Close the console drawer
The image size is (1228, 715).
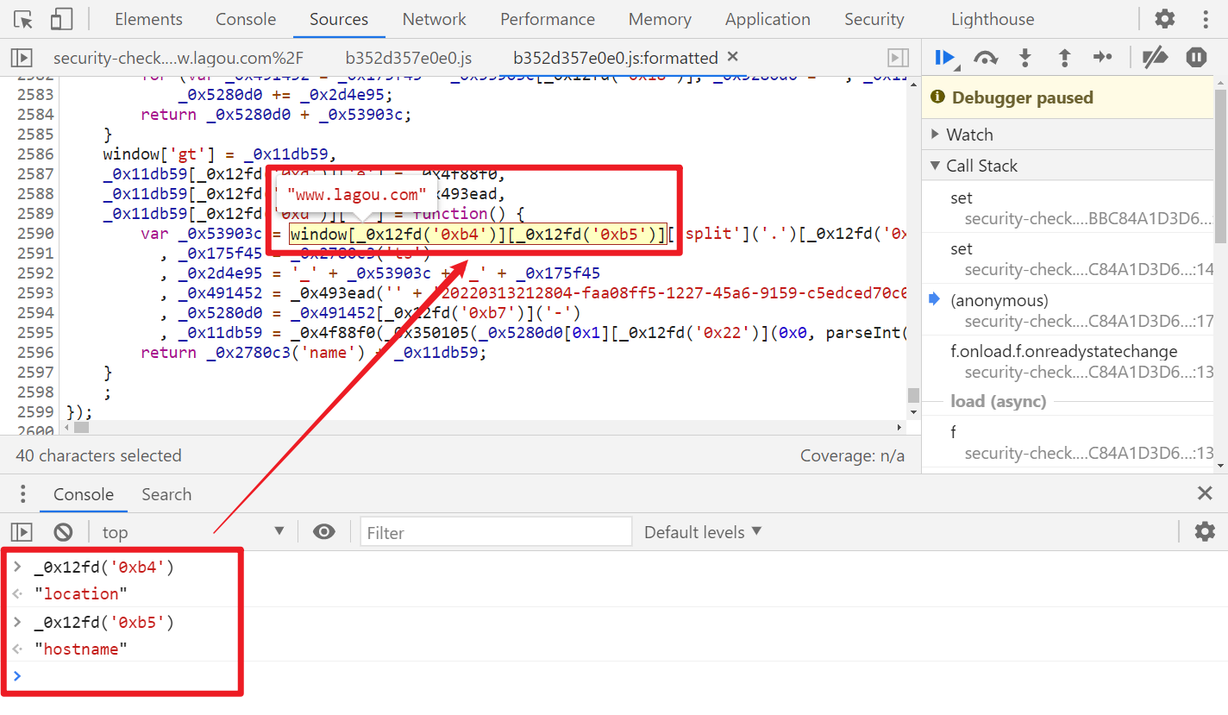coord(1205,493)
